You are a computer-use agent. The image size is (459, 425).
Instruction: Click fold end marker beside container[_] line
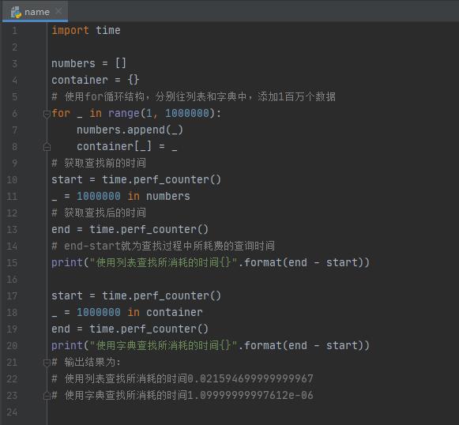coord(47,147)
